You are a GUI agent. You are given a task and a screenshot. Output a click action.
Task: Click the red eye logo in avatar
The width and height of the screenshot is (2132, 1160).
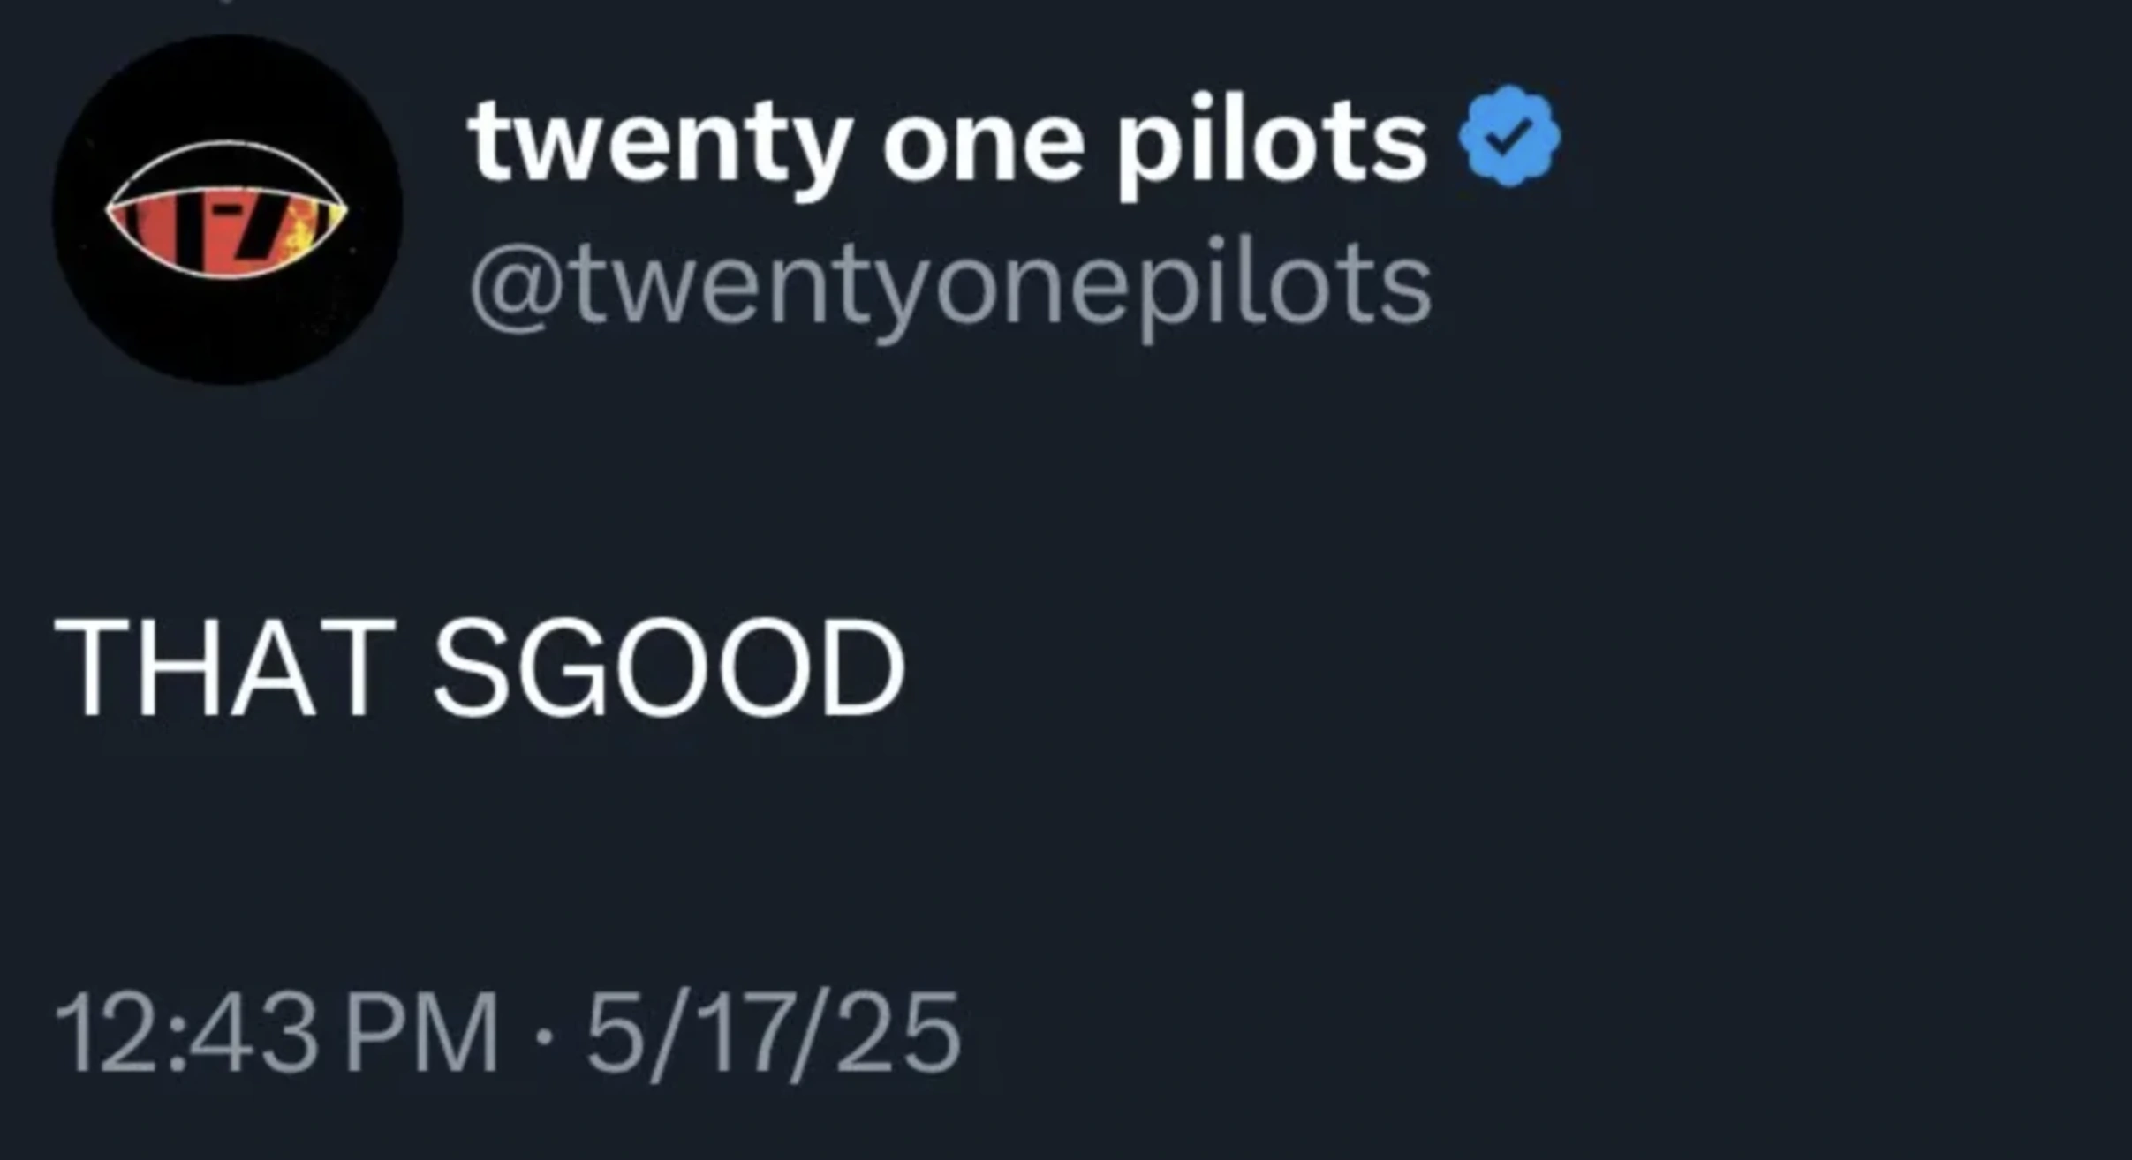pyautogui.click(x=227, y=210)
